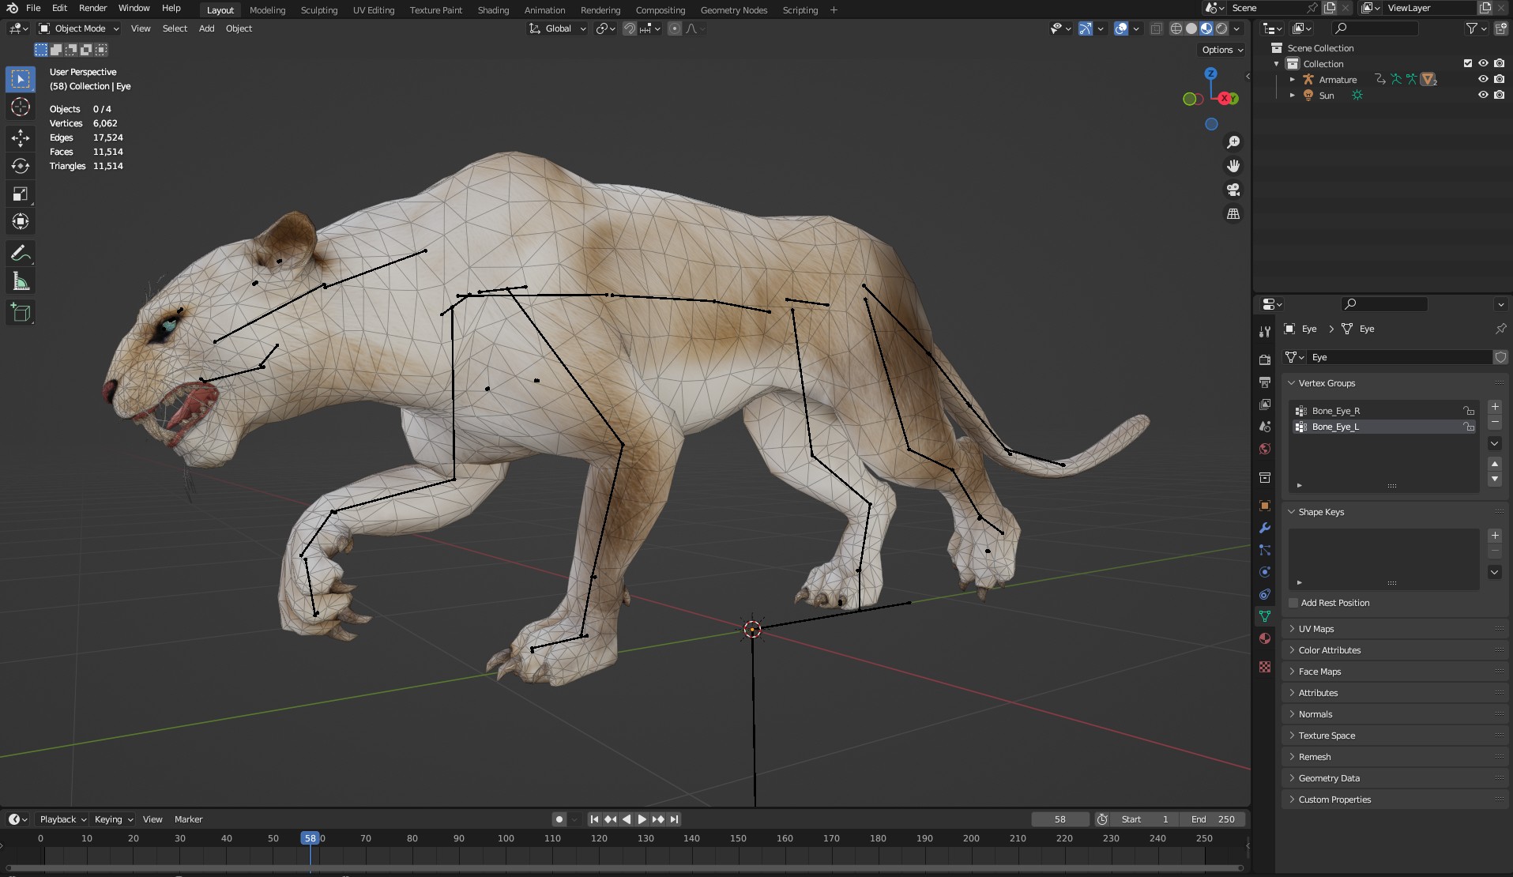
Task: Switch viewport to Rendered shading mode
Action: click(x=1223, y=28)
